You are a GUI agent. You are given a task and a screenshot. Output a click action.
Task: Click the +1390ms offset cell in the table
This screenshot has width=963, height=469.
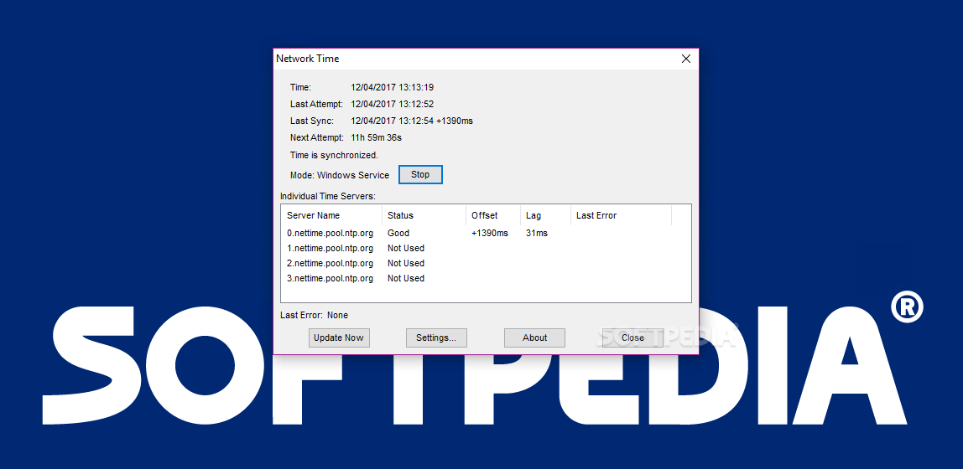coord(490,233)
